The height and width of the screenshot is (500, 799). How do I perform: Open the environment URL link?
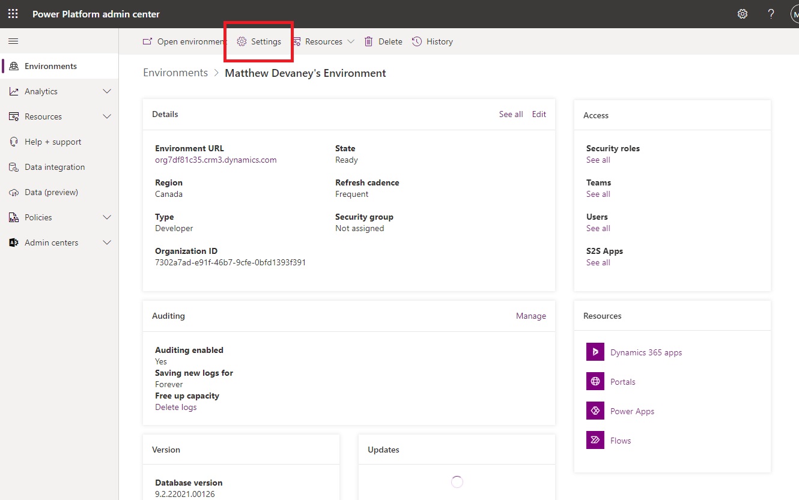coord(215,160)
